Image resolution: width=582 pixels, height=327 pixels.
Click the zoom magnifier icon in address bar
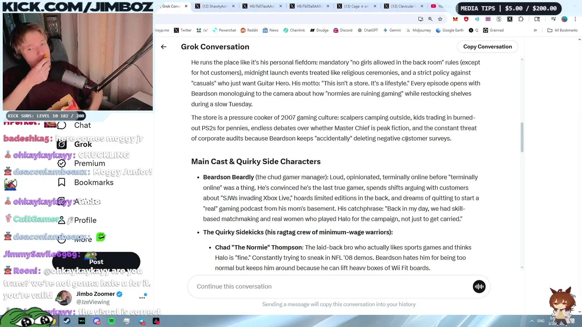(x=430, y=19)
